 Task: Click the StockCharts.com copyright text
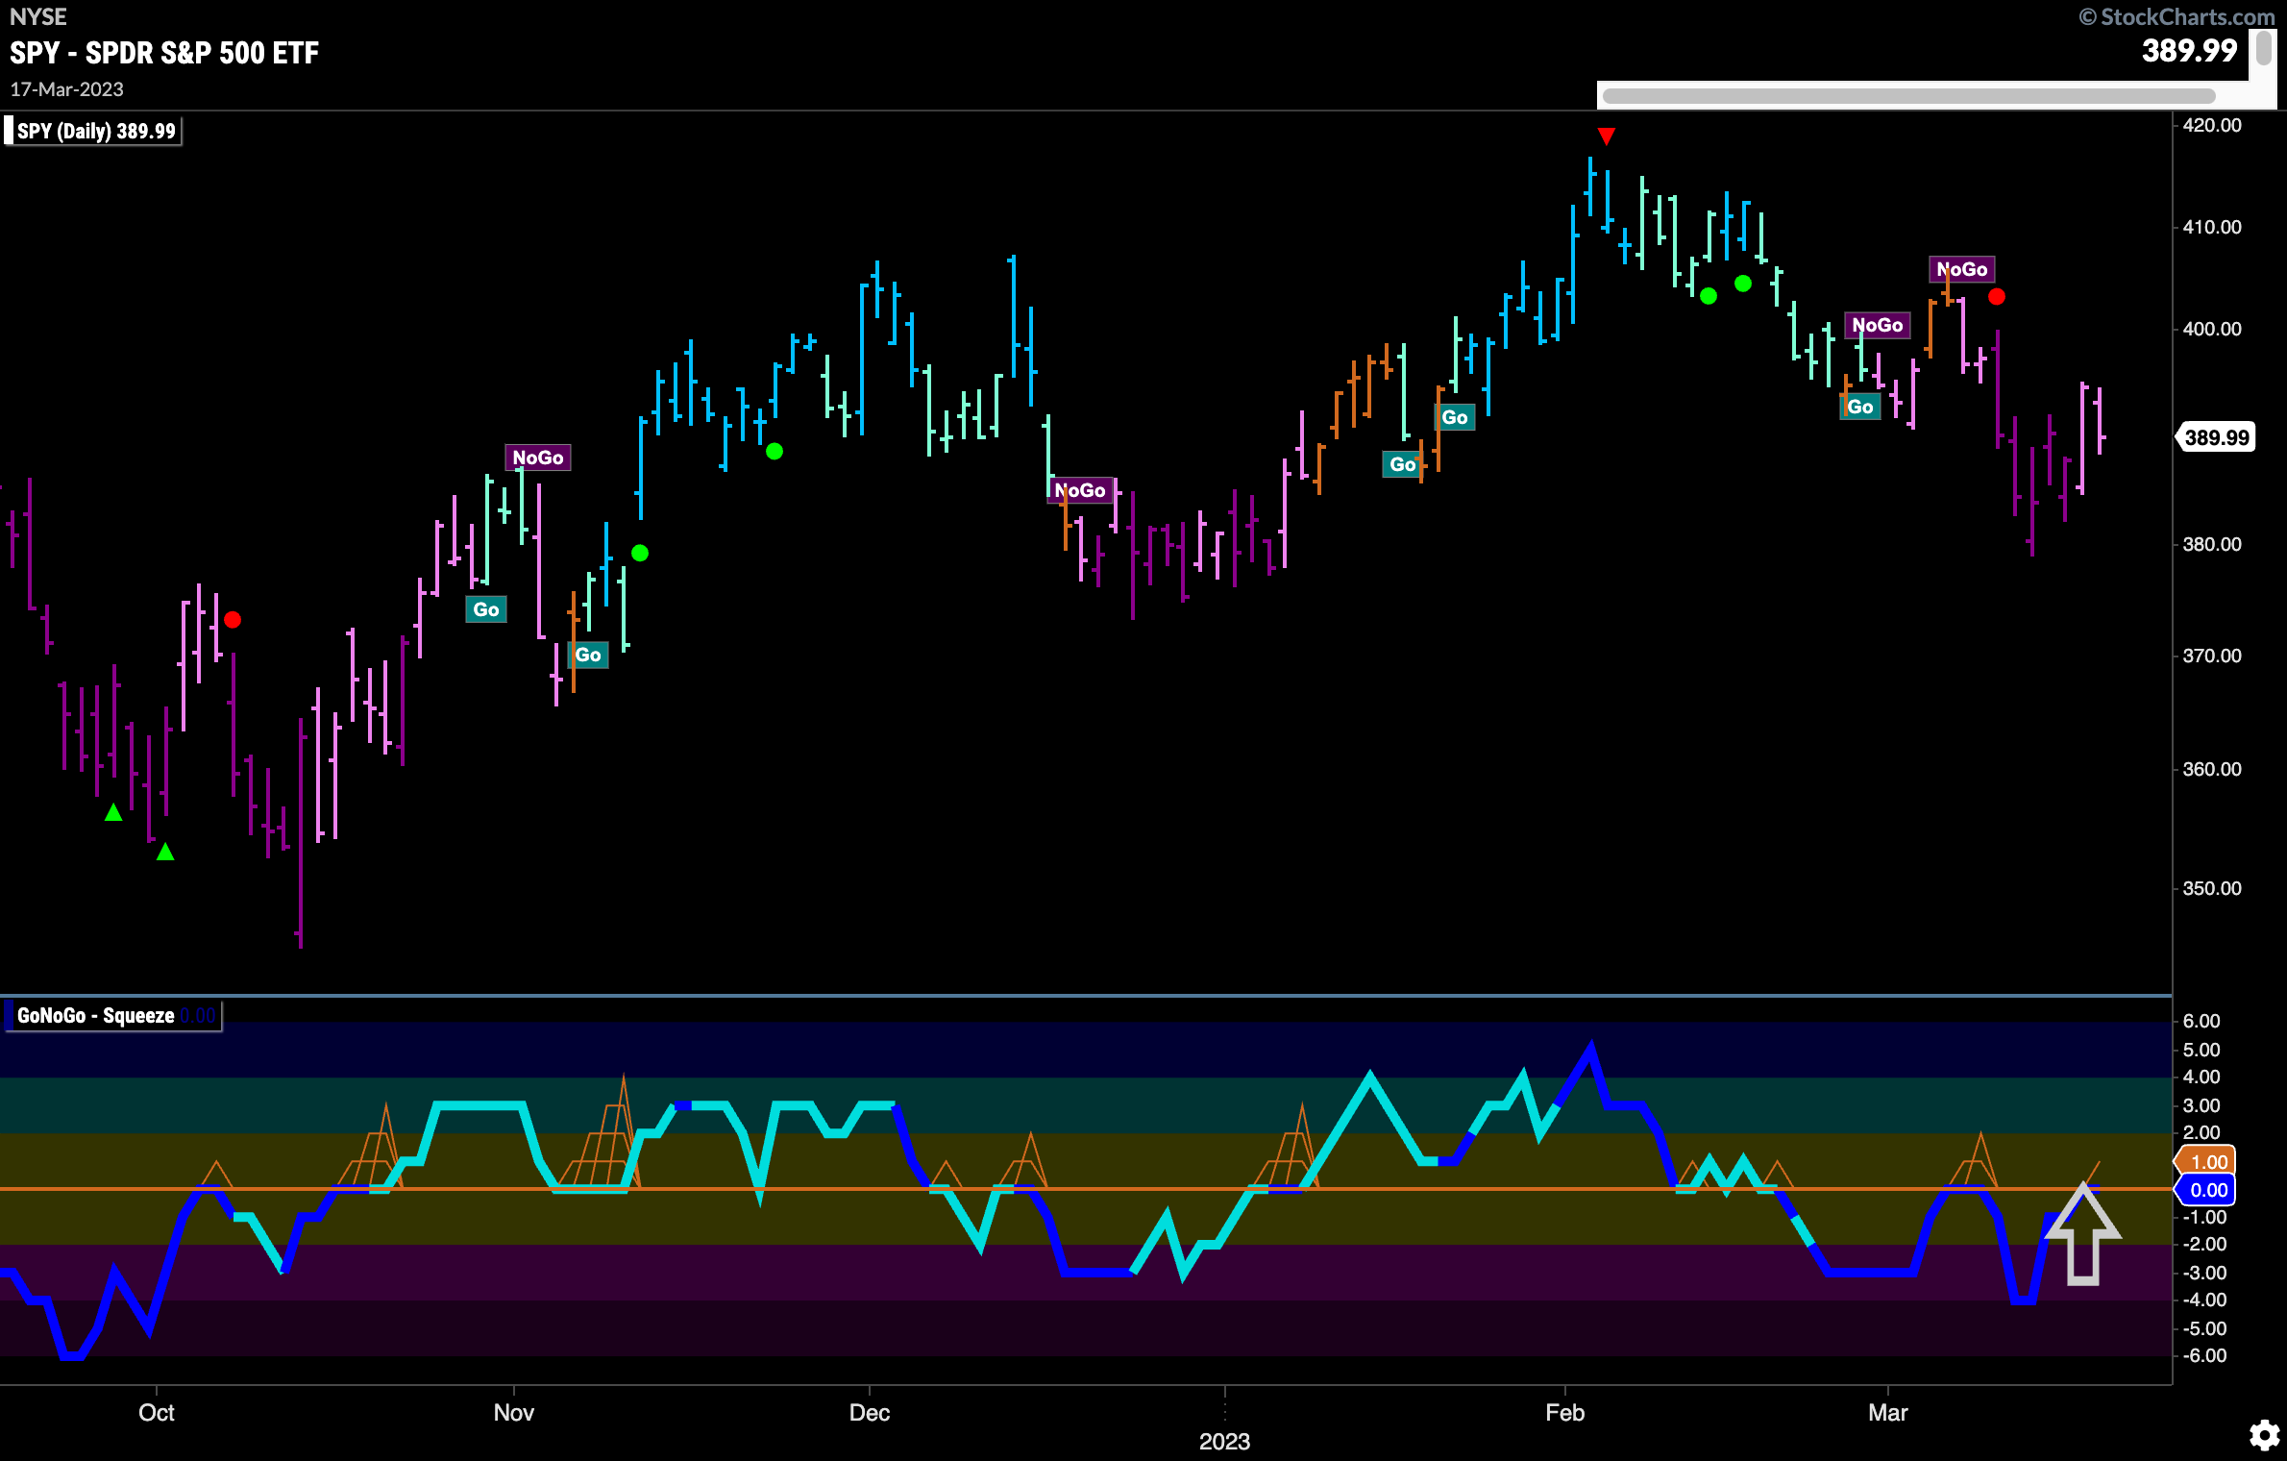[2176, 16]
